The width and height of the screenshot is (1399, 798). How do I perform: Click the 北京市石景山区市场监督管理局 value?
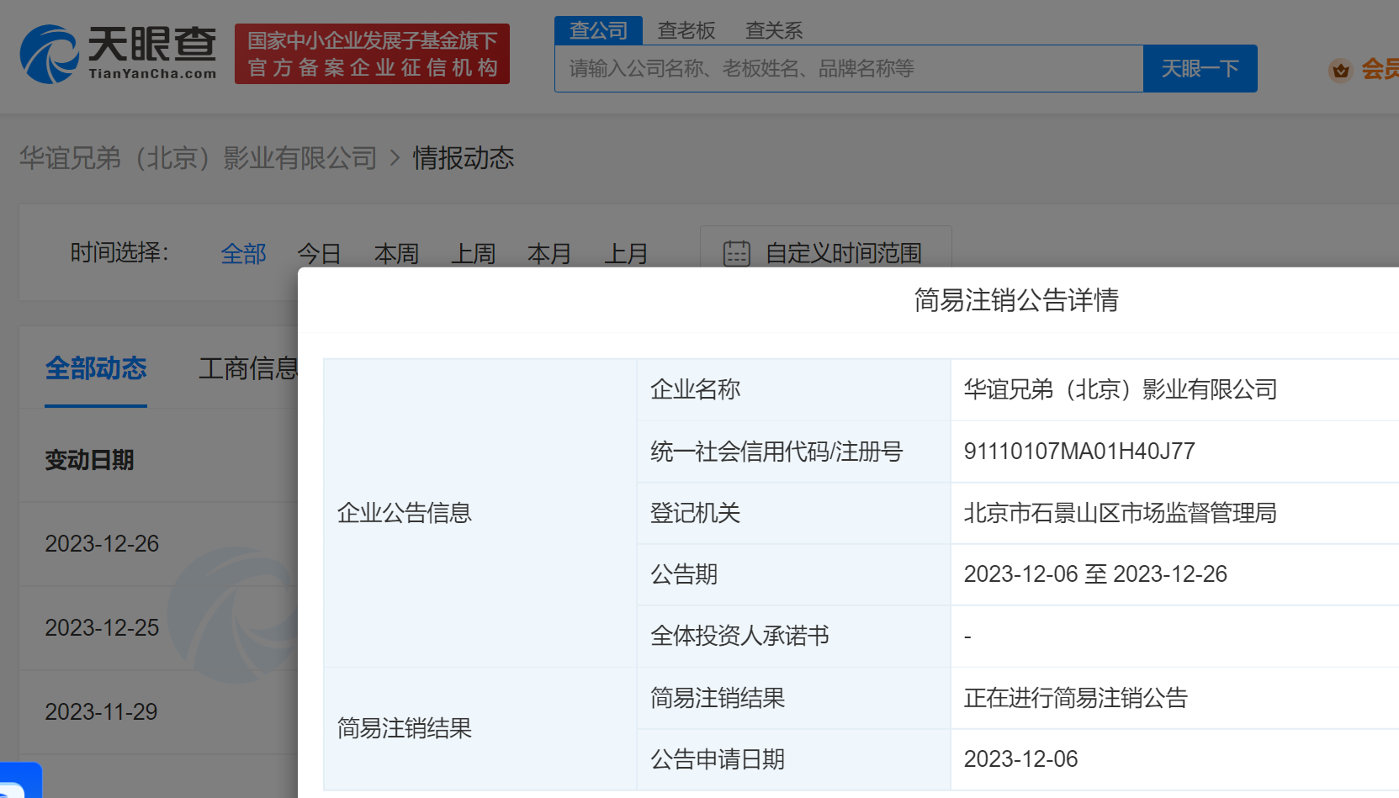pyautogui.click(x=1121, y=513)
